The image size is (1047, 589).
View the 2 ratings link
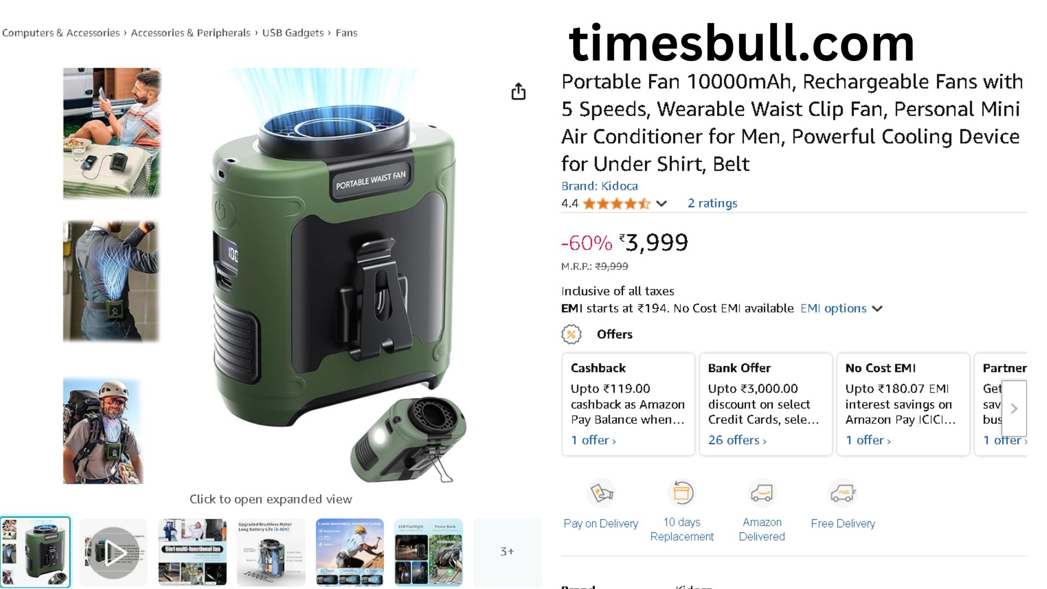pos(712,203)
